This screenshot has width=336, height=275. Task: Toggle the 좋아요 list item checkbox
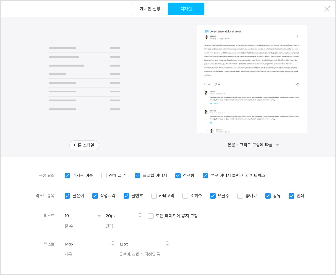(x=240, y=196)
